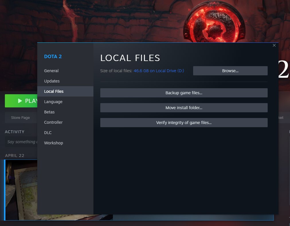This screenshot has width=290, height=226.
Task: Click the LOCAL FILES heading
Action: [x=130, y=58]
